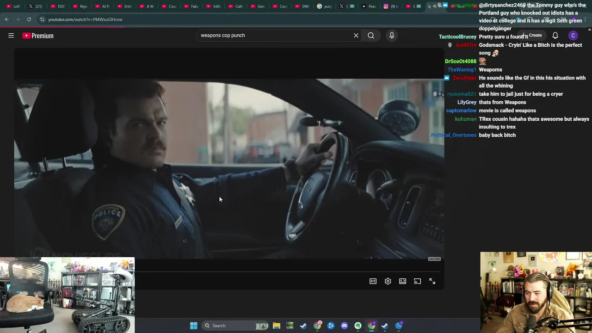Open the YouTube guide hamburger menu
The image size is (592, 333).
coord(11,36)
